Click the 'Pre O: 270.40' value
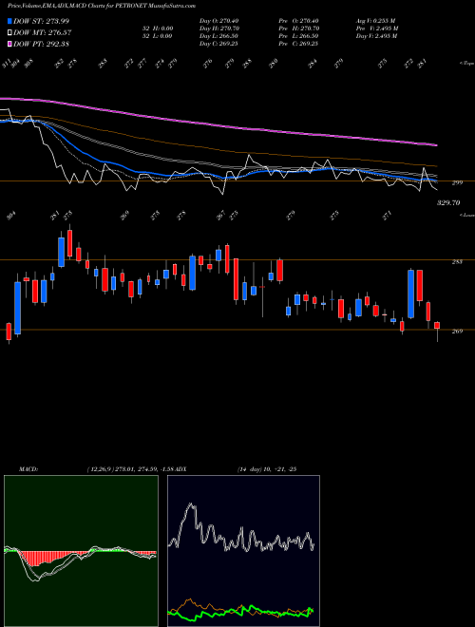This screenshot has width=475, height=627. click(x=298, y=21)
